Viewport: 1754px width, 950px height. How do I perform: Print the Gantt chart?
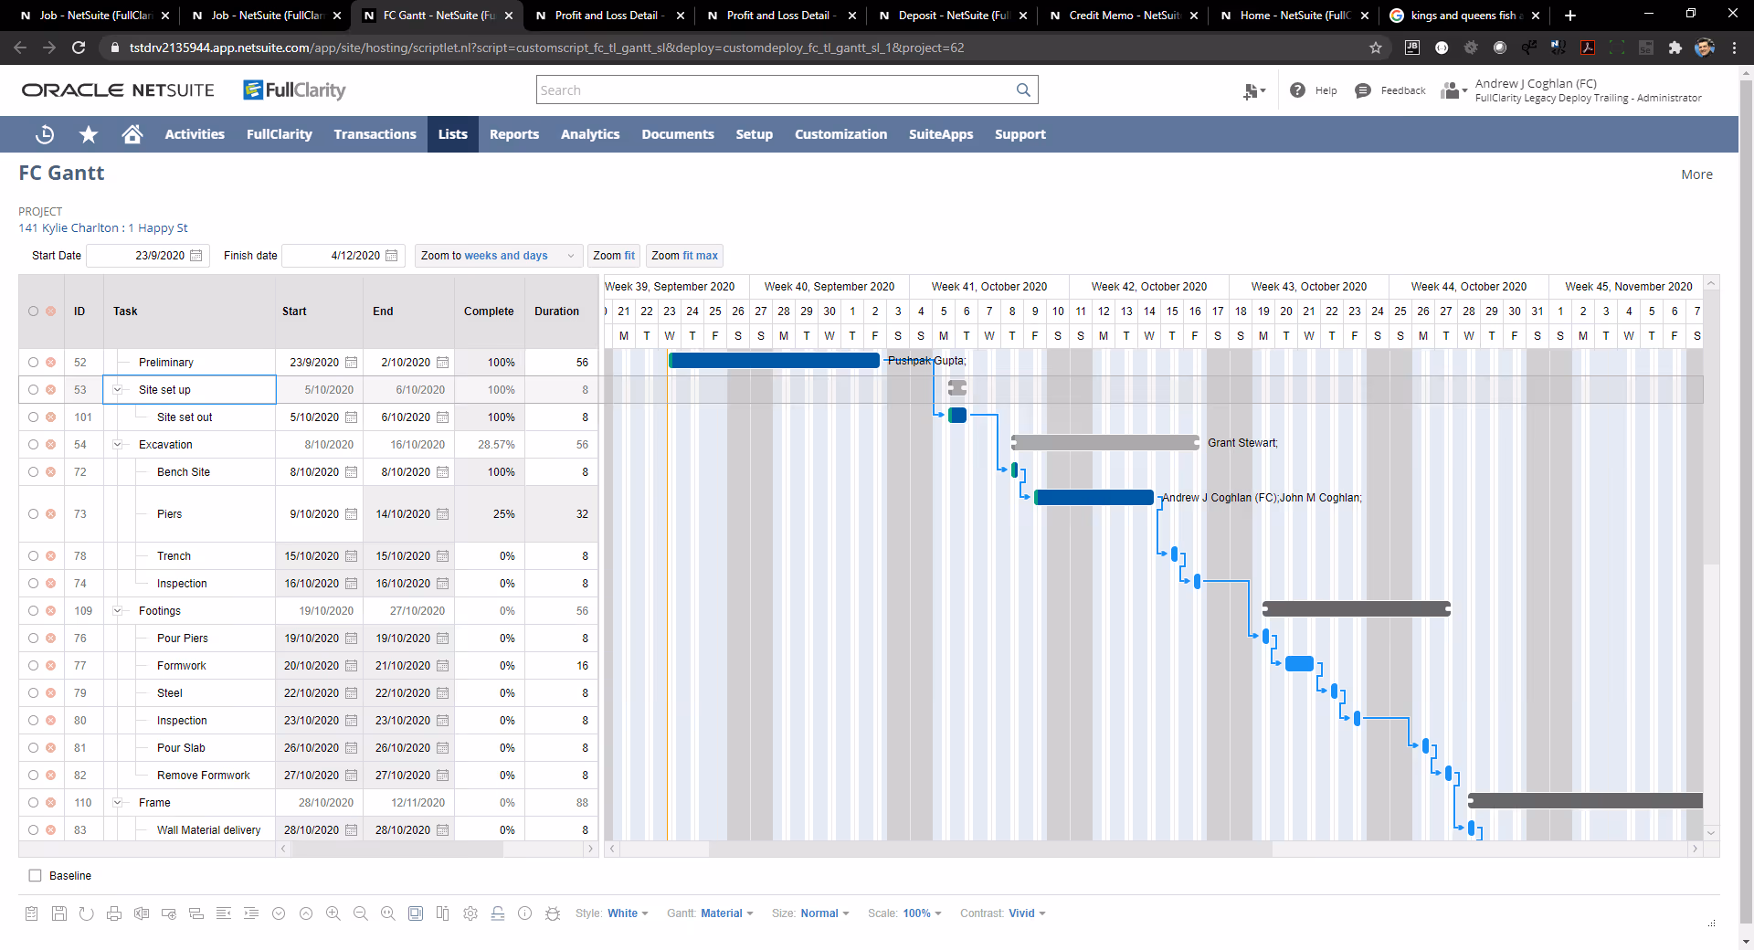click(x=114, y=913)
